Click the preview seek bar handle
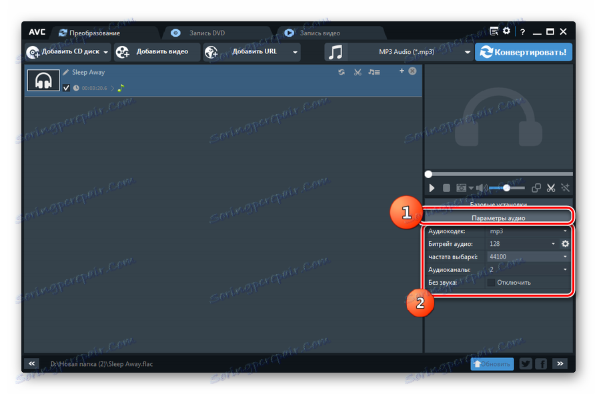This screenshot has width=597, height=394. click(x=428, y=174)
